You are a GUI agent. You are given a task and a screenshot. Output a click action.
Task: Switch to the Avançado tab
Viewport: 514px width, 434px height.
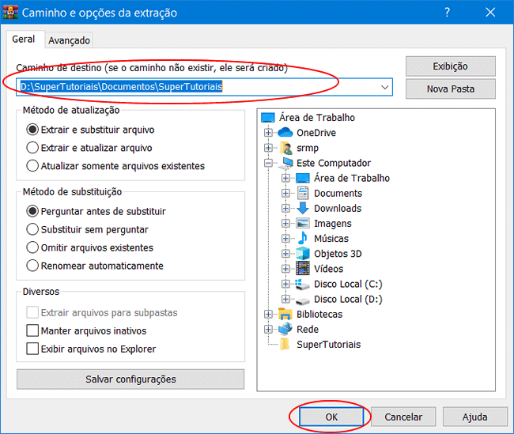pos(70,40)
